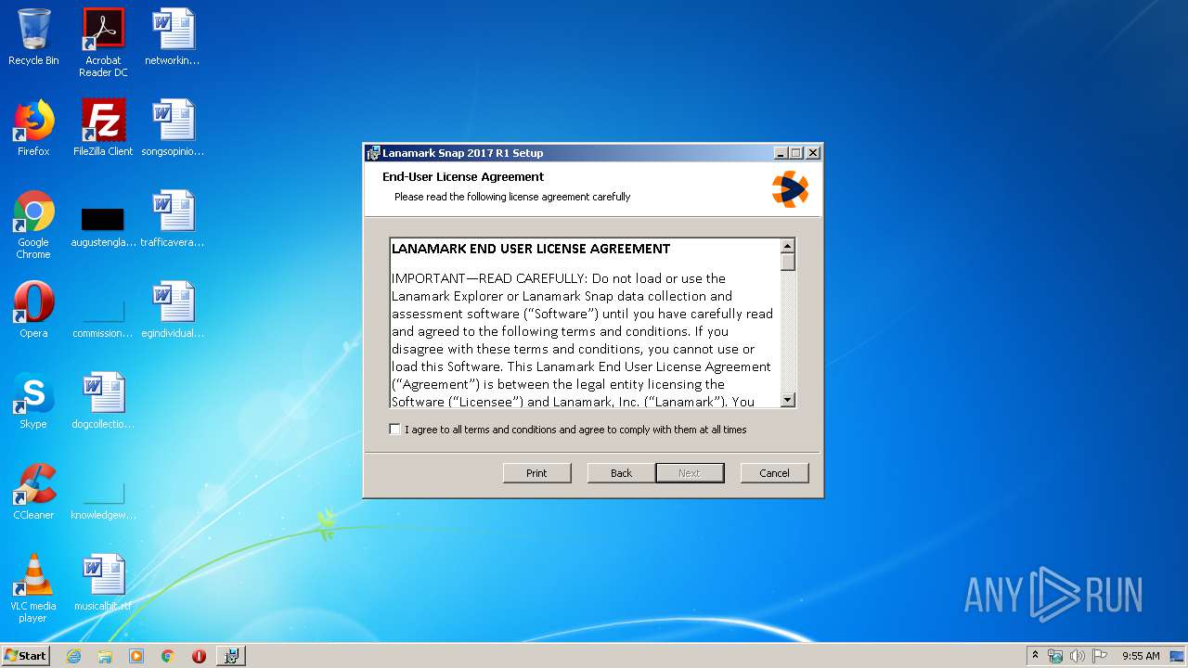Click the Action Center flag icon
This screenshot has height=668, width=1188.
tap(1100, 656)
